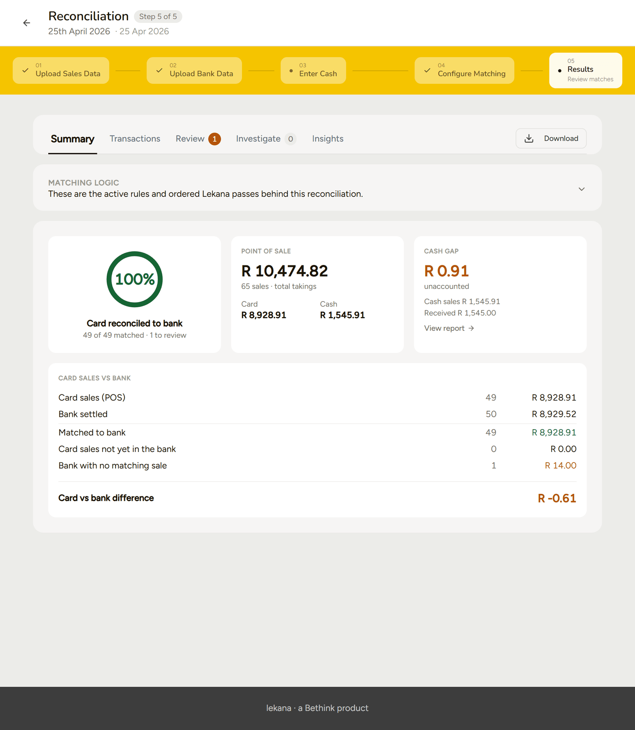The height and width of the screenshot is (730, 635).
Task: Click the Received R 1,545.00 line
Action: tap(460, 313)
